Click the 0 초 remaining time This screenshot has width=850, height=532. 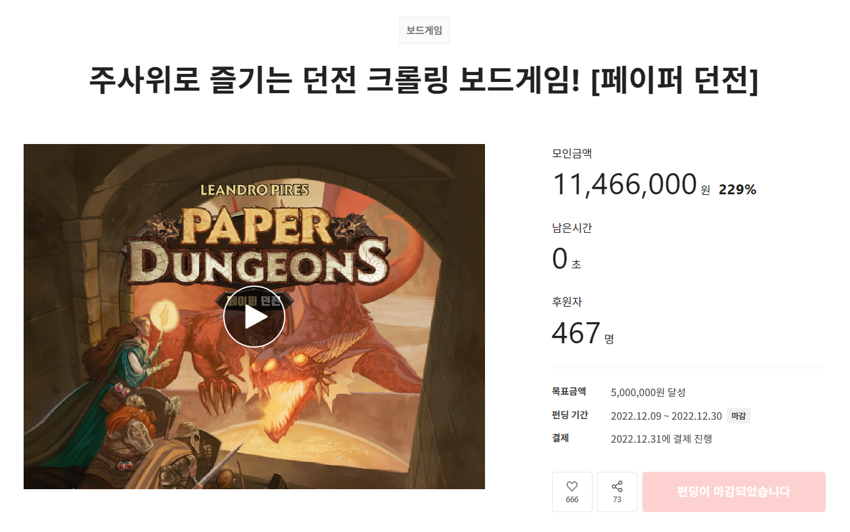click(x=566, y=259)
